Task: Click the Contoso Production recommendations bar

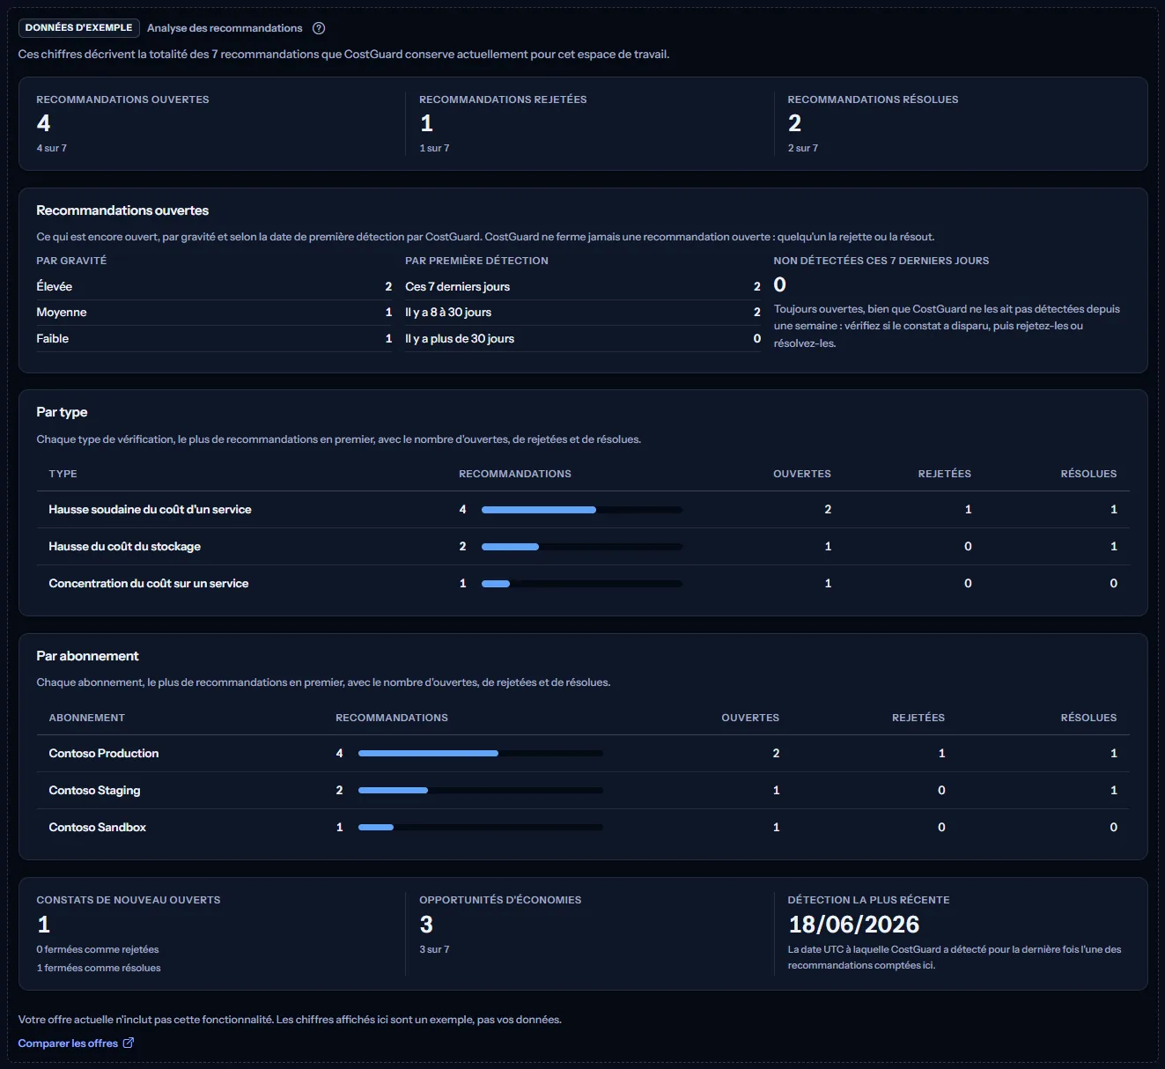Action: (x=481, y=754)
